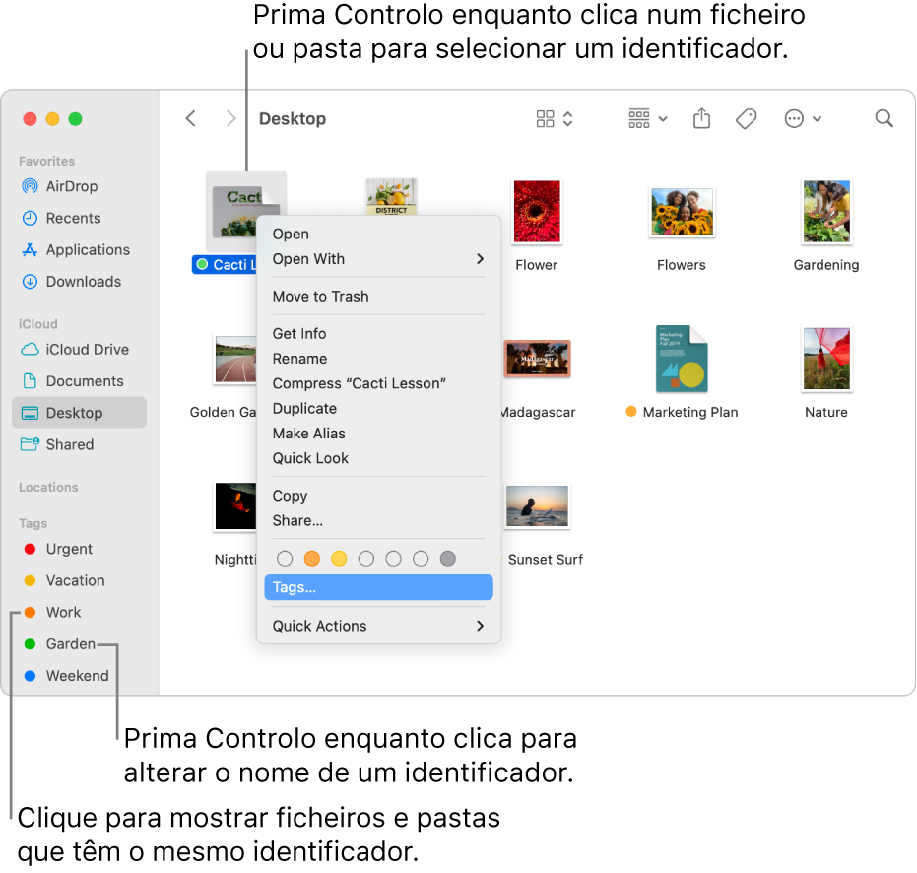
Task: Select Rename in the context menu
Action: click(378, 359)
